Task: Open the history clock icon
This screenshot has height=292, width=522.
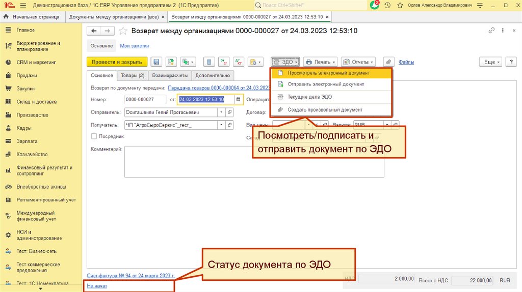Action: [387, 5]
